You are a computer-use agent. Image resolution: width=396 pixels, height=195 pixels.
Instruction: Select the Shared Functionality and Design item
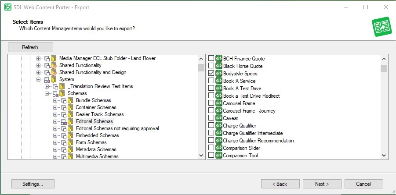(x=93, y=72)
